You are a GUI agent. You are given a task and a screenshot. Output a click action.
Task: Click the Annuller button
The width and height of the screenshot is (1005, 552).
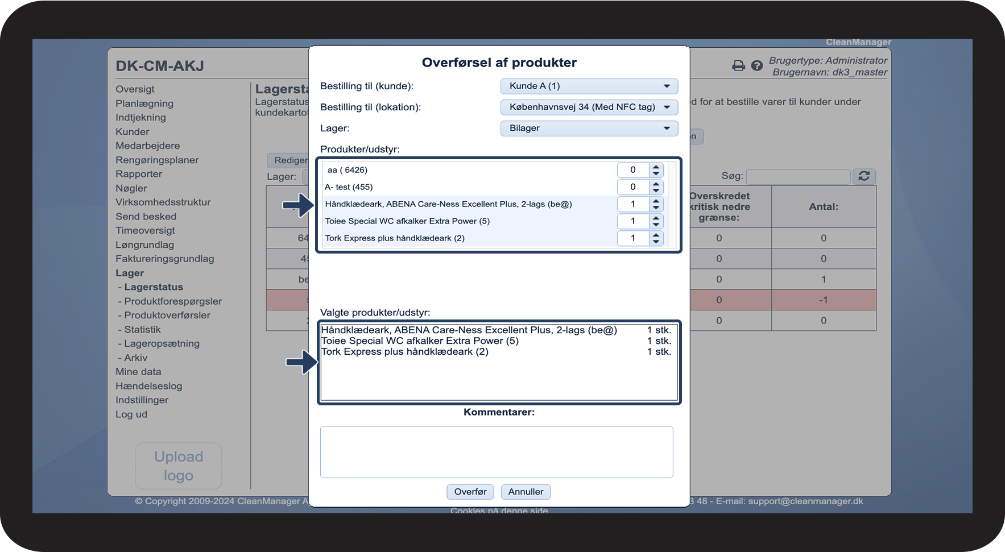(526, 492)
